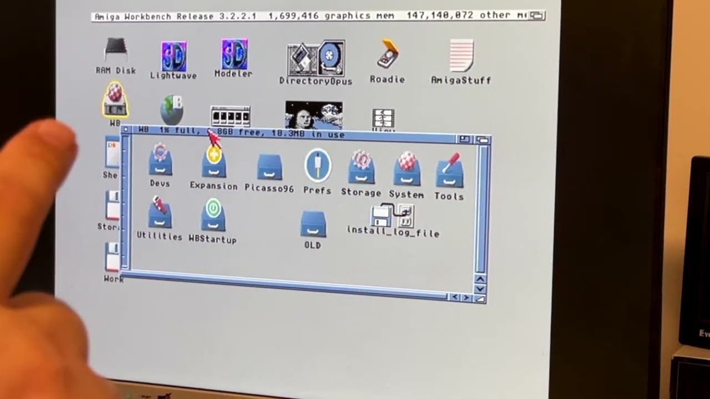Open the AmigaStuff document icon
Image resolution: width=710 pixels, height=399 pixels.
(461, 55)
